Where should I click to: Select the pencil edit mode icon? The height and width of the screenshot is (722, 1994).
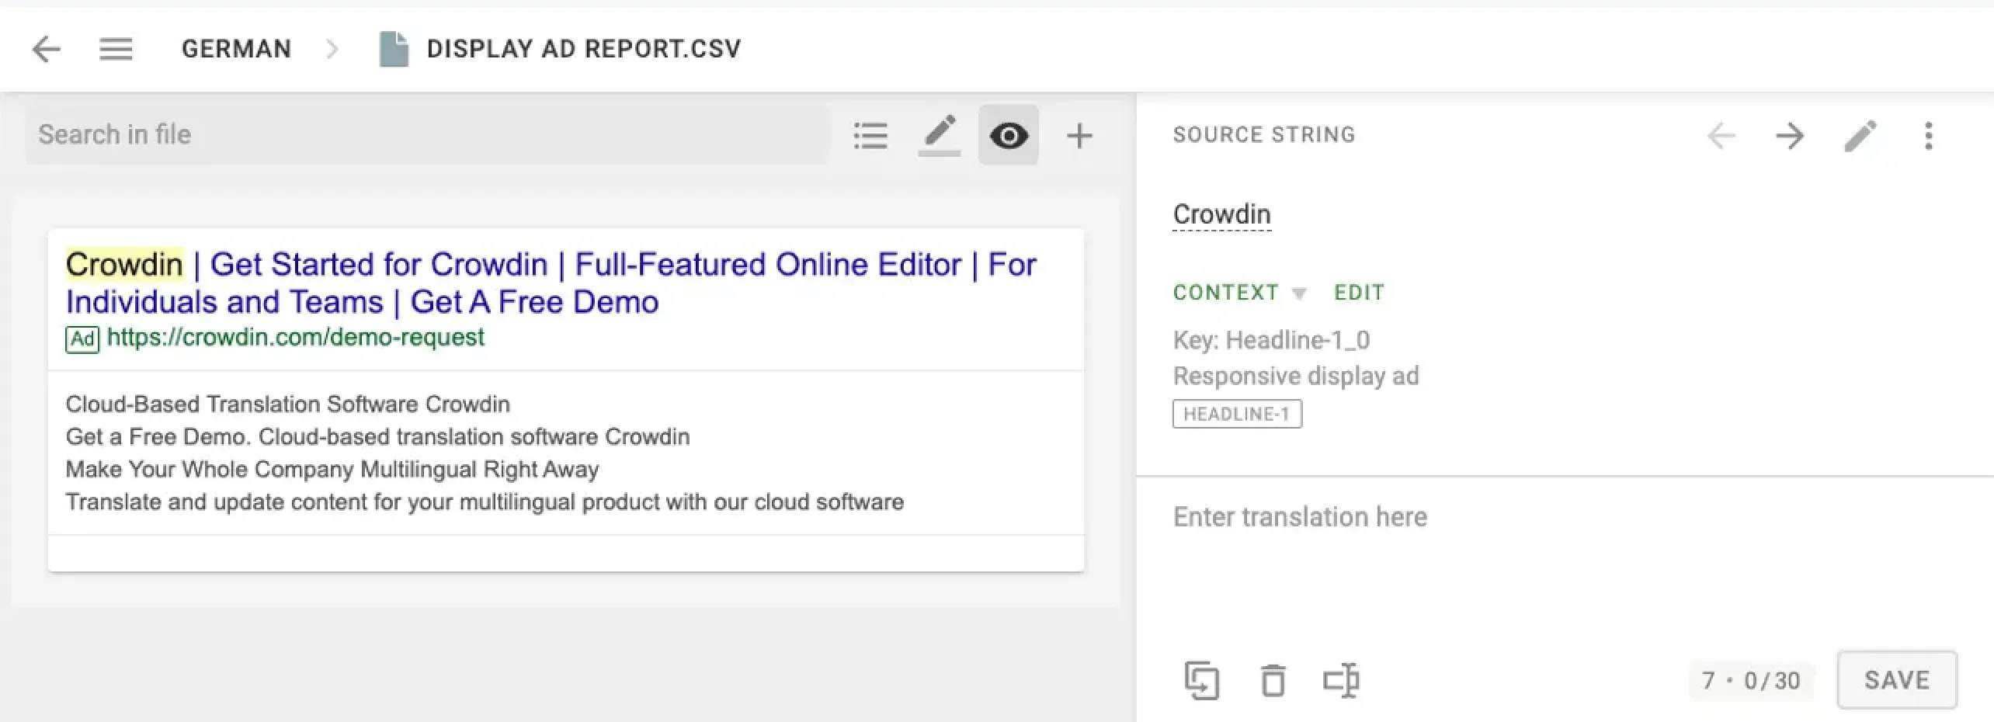(939, 135)
